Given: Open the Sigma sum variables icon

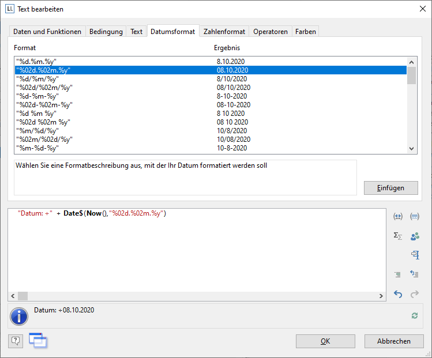Looking at the screenshot, I should point(397,236).
